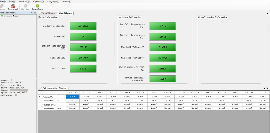The width and height of the screenshot is (270, 133).
Task: Pin the Device List Window panel
Action: [x=32, y=13]
